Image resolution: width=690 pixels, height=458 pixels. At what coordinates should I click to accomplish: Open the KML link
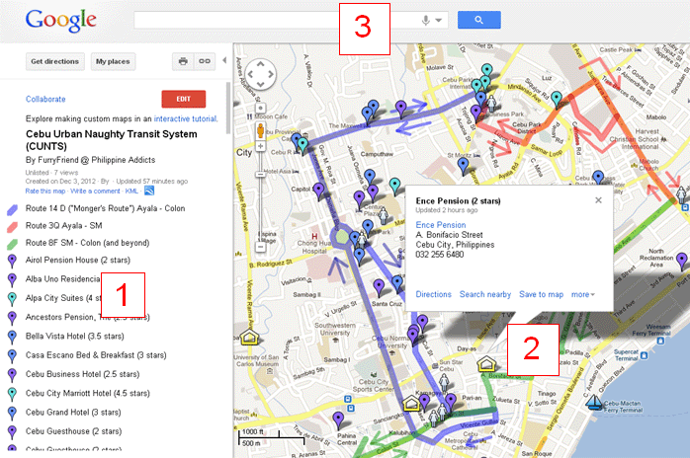131,191
